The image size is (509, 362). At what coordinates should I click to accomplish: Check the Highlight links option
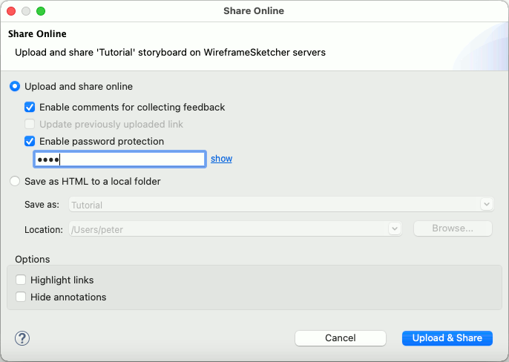(21, 280)
